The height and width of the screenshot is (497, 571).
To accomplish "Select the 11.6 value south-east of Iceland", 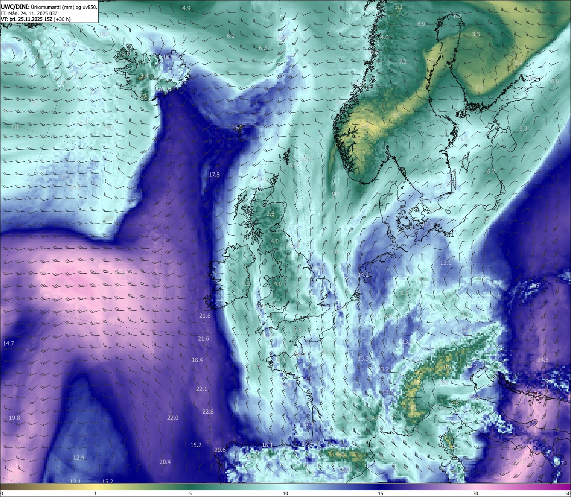I will [x=237, y=127].
